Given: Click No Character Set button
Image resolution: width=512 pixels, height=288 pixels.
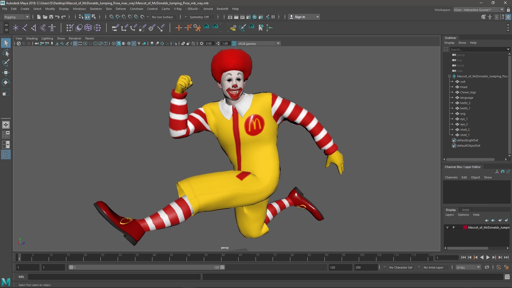Looking at the screenshot, I should tap(401, 267).
